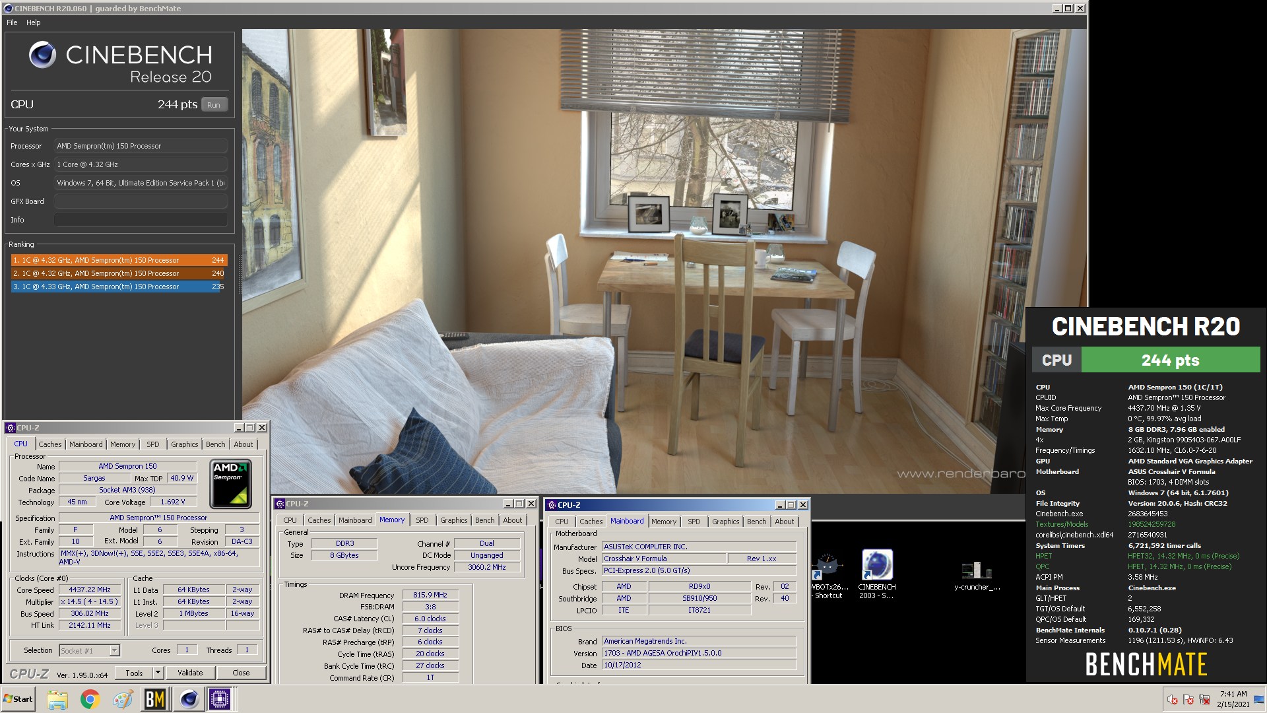Select the CPU tab in CPU-Z Memory window
The height and width of the screenshot is (713, 1267).
click(x=290, y=520)
